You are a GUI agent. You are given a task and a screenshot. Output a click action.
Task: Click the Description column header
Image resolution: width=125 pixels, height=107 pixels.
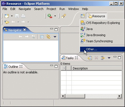click(x=97, y=68)
